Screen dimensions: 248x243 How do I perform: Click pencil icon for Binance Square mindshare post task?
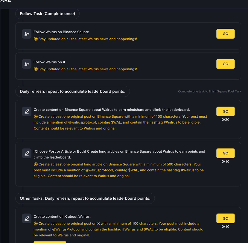click(x=27, y=111)
